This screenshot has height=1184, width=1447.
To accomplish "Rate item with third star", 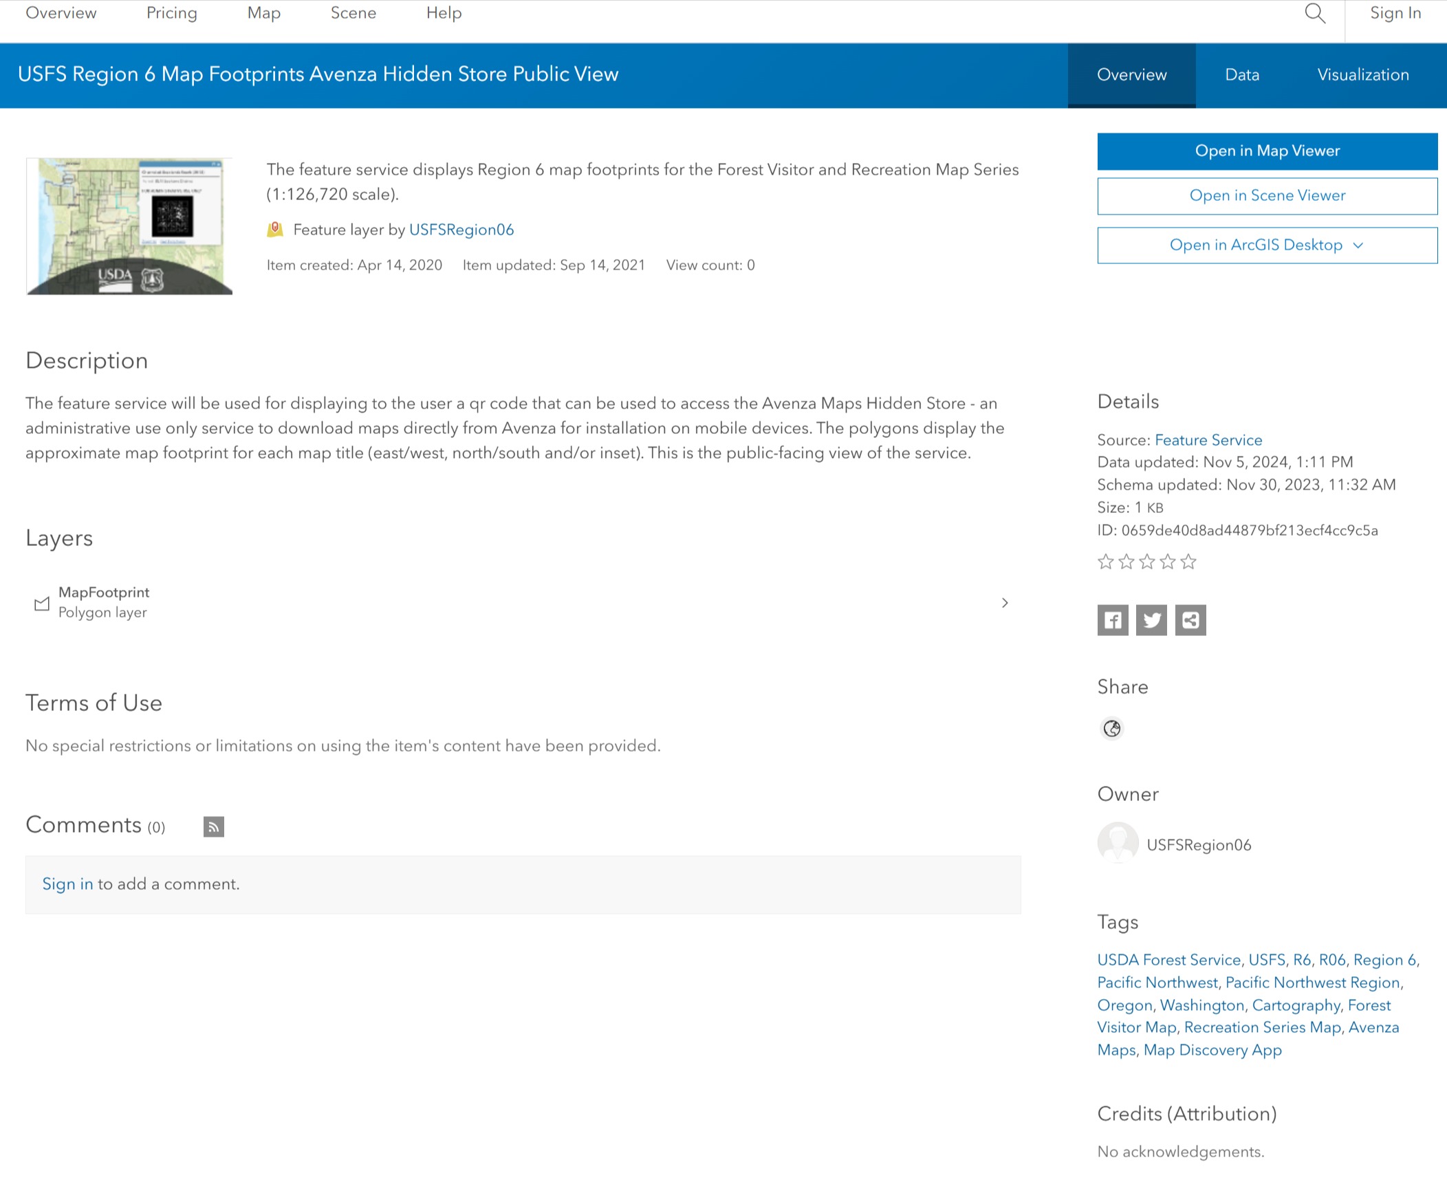I will (1147, 562).
